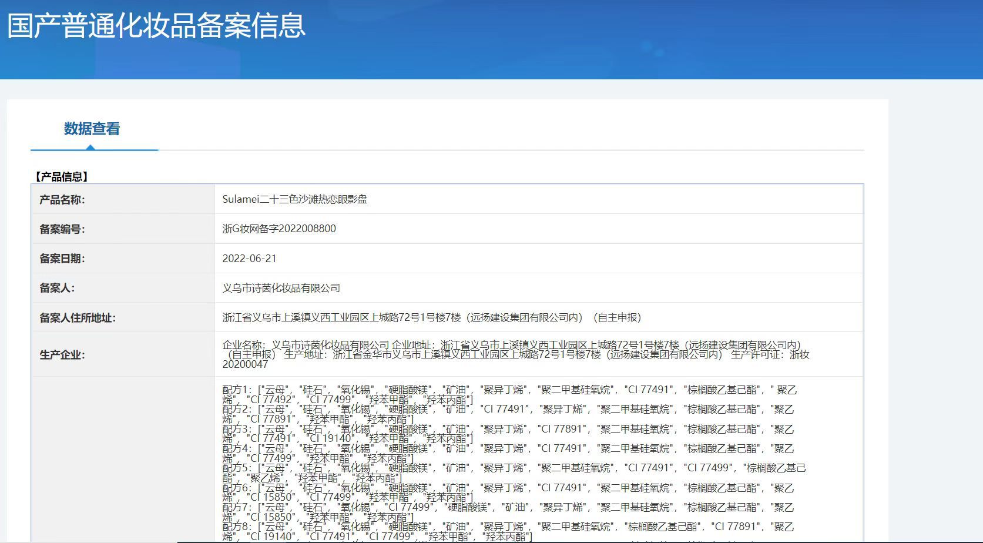Click the 备案日期 row label
Screen dimensions: 983x543
tap(62, 259)
